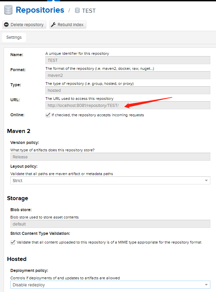The image size is (216, 292).
Task: Click the Blob store default field
Action: tap(110, 224)
